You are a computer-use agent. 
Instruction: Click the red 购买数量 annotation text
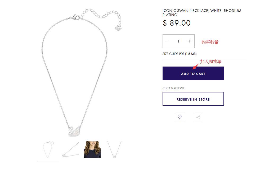[210, 42]
